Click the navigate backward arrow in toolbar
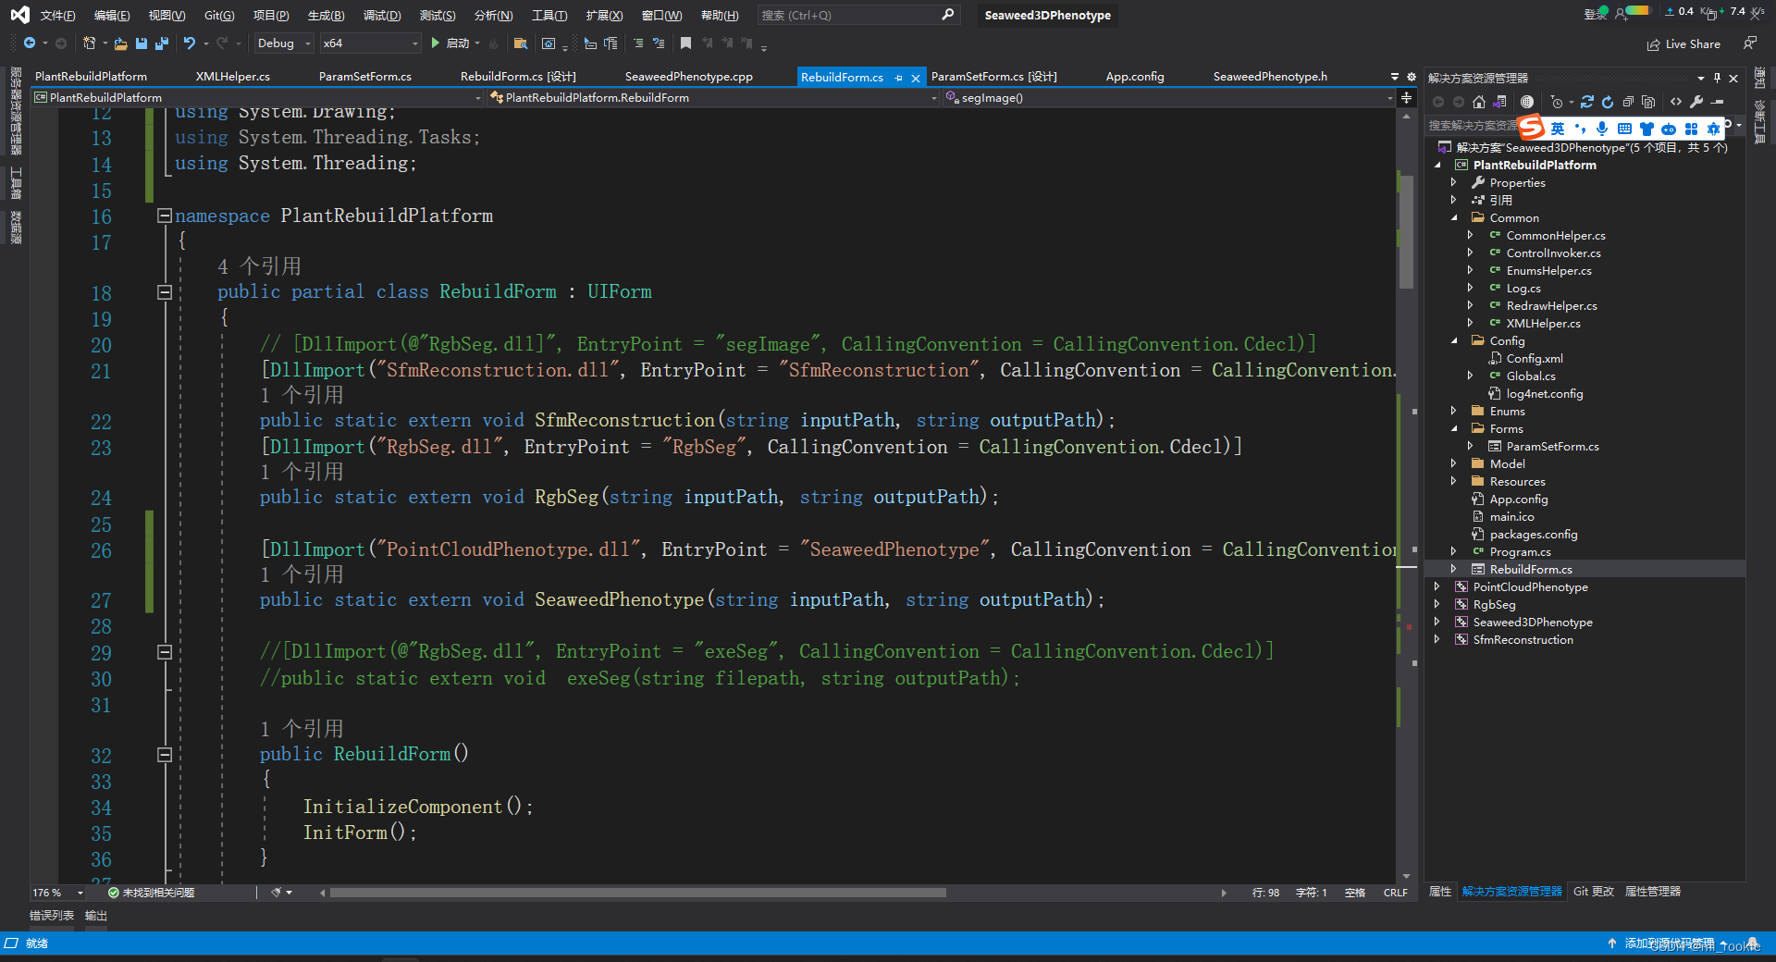The height and width of the screenshot is (962, 1776). pyautogui.click(x=30, y=43)
